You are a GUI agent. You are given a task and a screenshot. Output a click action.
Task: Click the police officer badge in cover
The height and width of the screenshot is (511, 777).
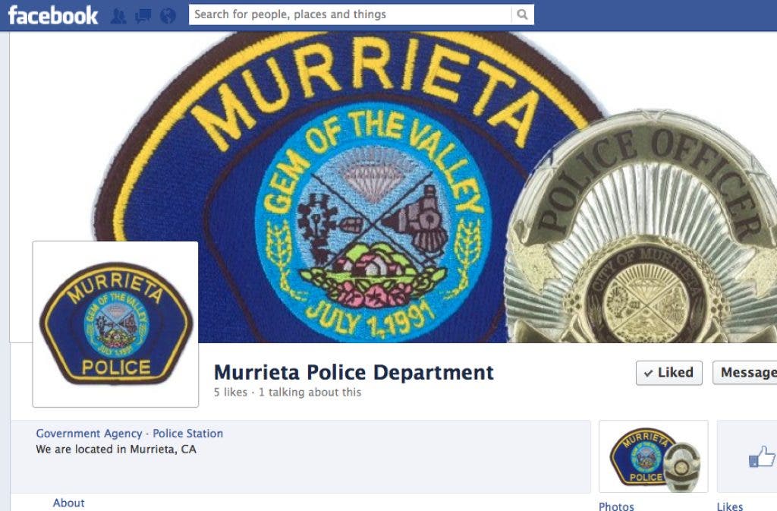[x=640, y=226]
